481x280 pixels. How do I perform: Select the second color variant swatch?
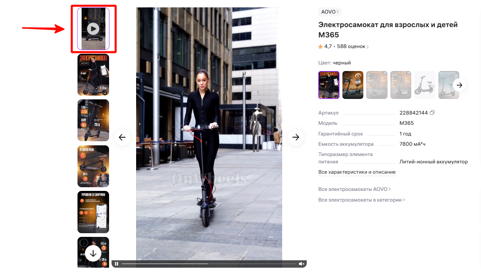click(x=353, y=85)
